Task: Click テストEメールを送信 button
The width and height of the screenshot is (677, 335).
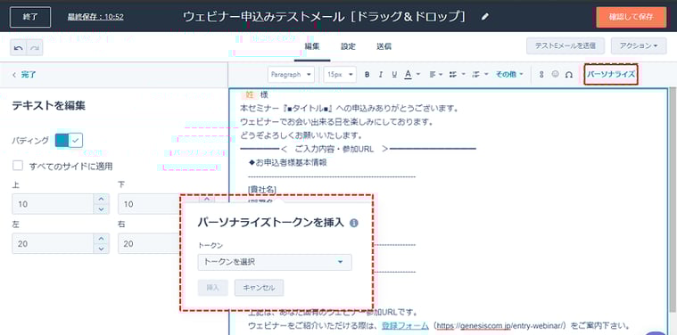Action: pos(566,45)
